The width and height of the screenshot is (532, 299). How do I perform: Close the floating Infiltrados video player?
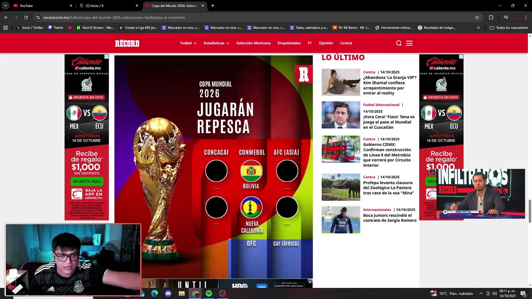coord(432,172)
